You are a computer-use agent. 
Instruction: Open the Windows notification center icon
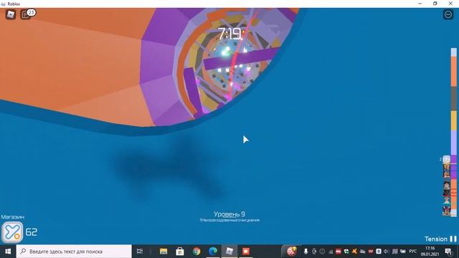[x=448, y=252]
